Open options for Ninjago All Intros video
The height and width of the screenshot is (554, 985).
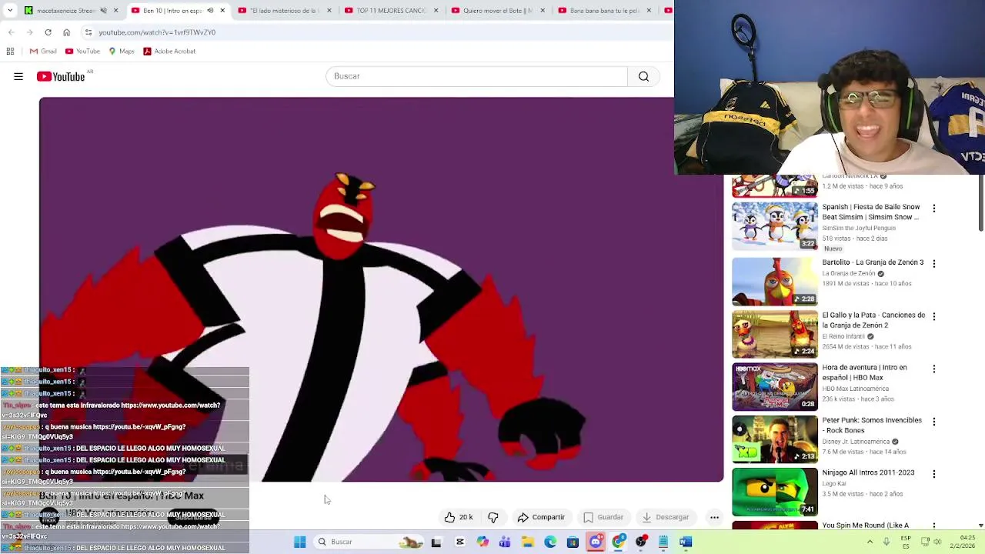tap(933, 474)
